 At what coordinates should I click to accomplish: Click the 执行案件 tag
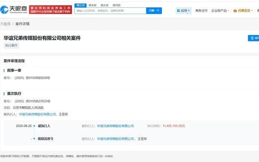tap(11, 45)
